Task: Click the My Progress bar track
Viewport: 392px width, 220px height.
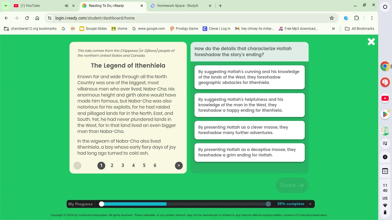Action: click(x=185, y=204)
